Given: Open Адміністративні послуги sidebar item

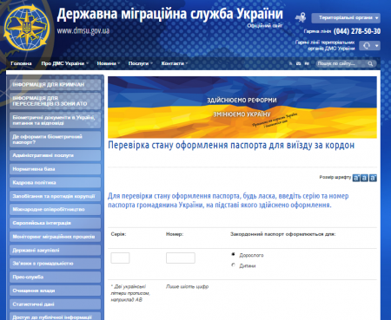Looking at the screenshot, I should coord(55,155).
